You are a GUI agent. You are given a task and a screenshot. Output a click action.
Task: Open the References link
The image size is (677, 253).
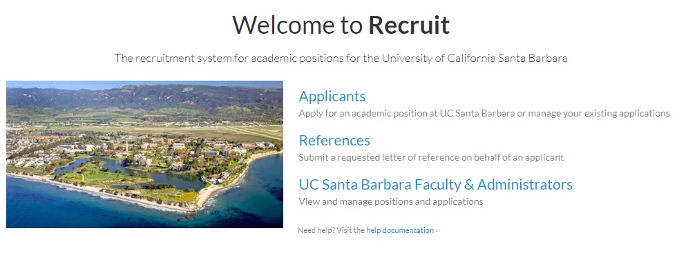pyautogui.click(x=334, y=141)
